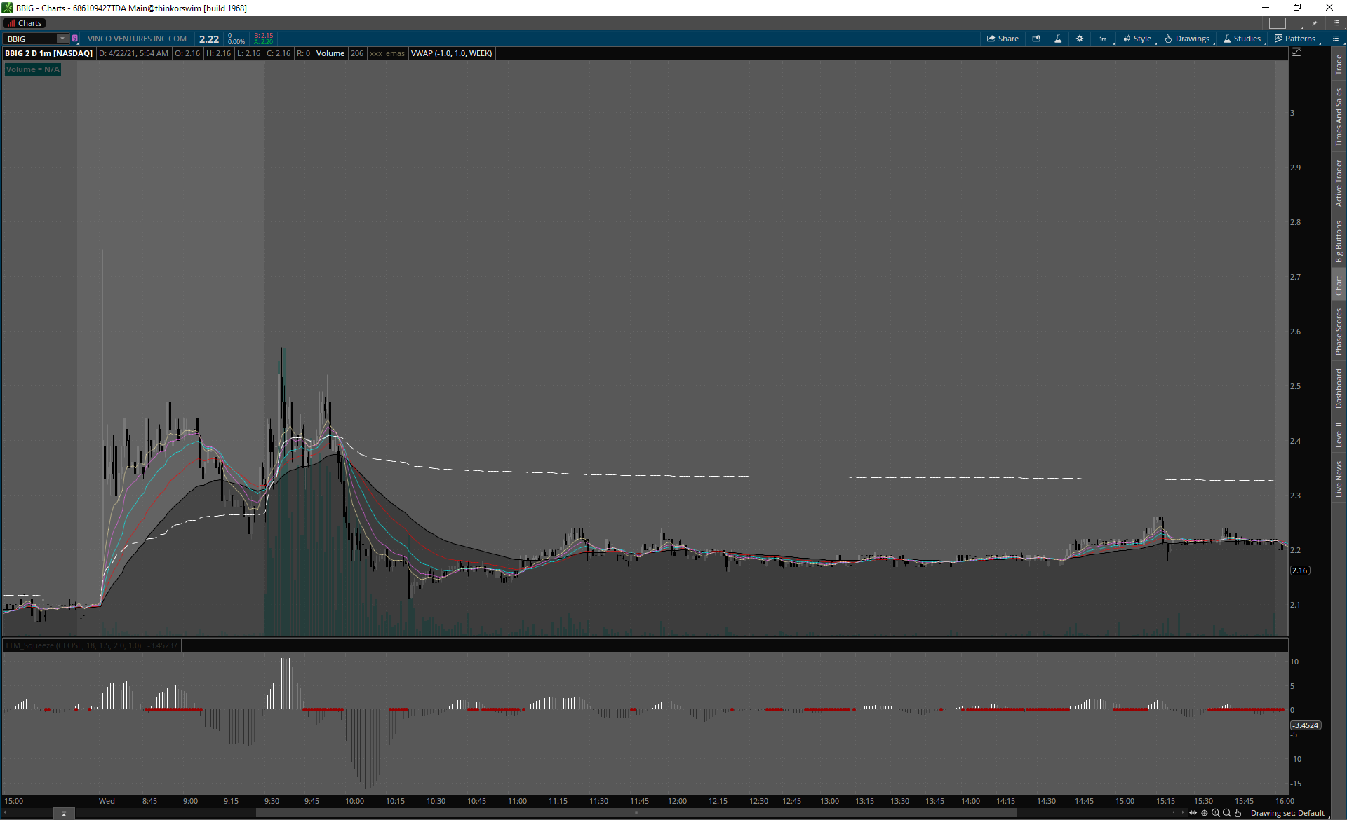1347x820 pixels.
Task: Switch to the Active Trader side tab
Action: tap(1339, 183)
